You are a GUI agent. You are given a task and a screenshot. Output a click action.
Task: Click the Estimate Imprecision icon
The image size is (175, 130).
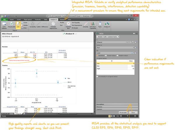pos(53,25)
